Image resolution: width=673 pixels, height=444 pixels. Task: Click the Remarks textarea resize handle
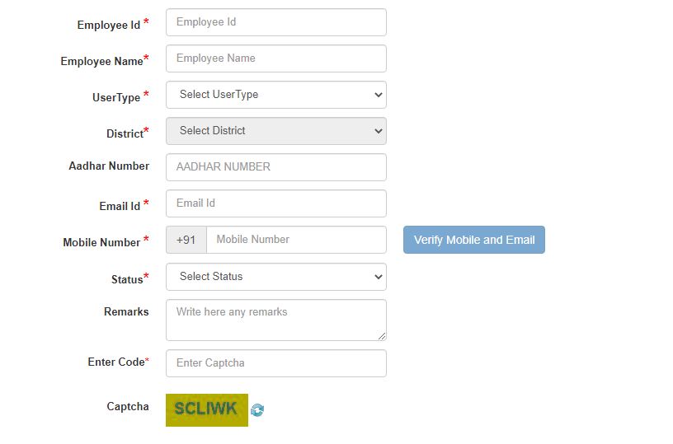[x=382, y=336]
